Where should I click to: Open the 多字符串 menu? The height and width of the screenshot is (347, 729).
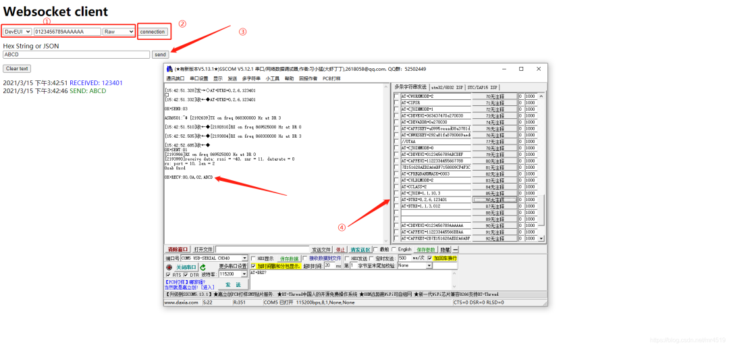pyautogui.click(x=252, y=78)
